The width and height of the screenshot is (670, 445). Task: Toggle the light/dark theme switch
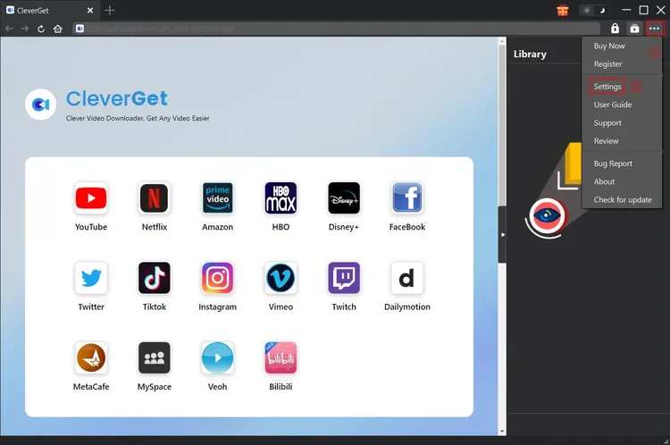[592, 11]
